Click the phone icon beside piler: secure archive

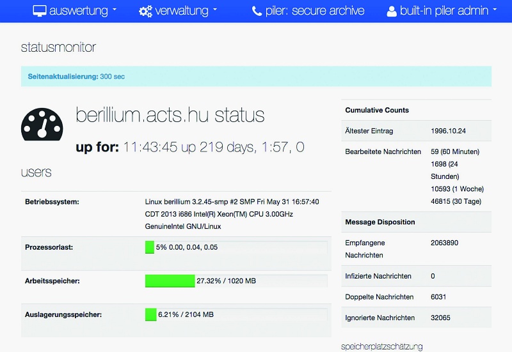257,11
